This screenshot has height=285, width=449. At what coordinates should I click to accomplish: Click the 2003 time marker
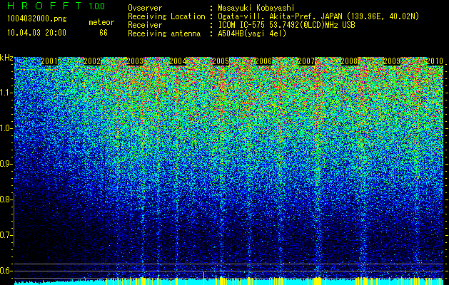click(135, 61)
